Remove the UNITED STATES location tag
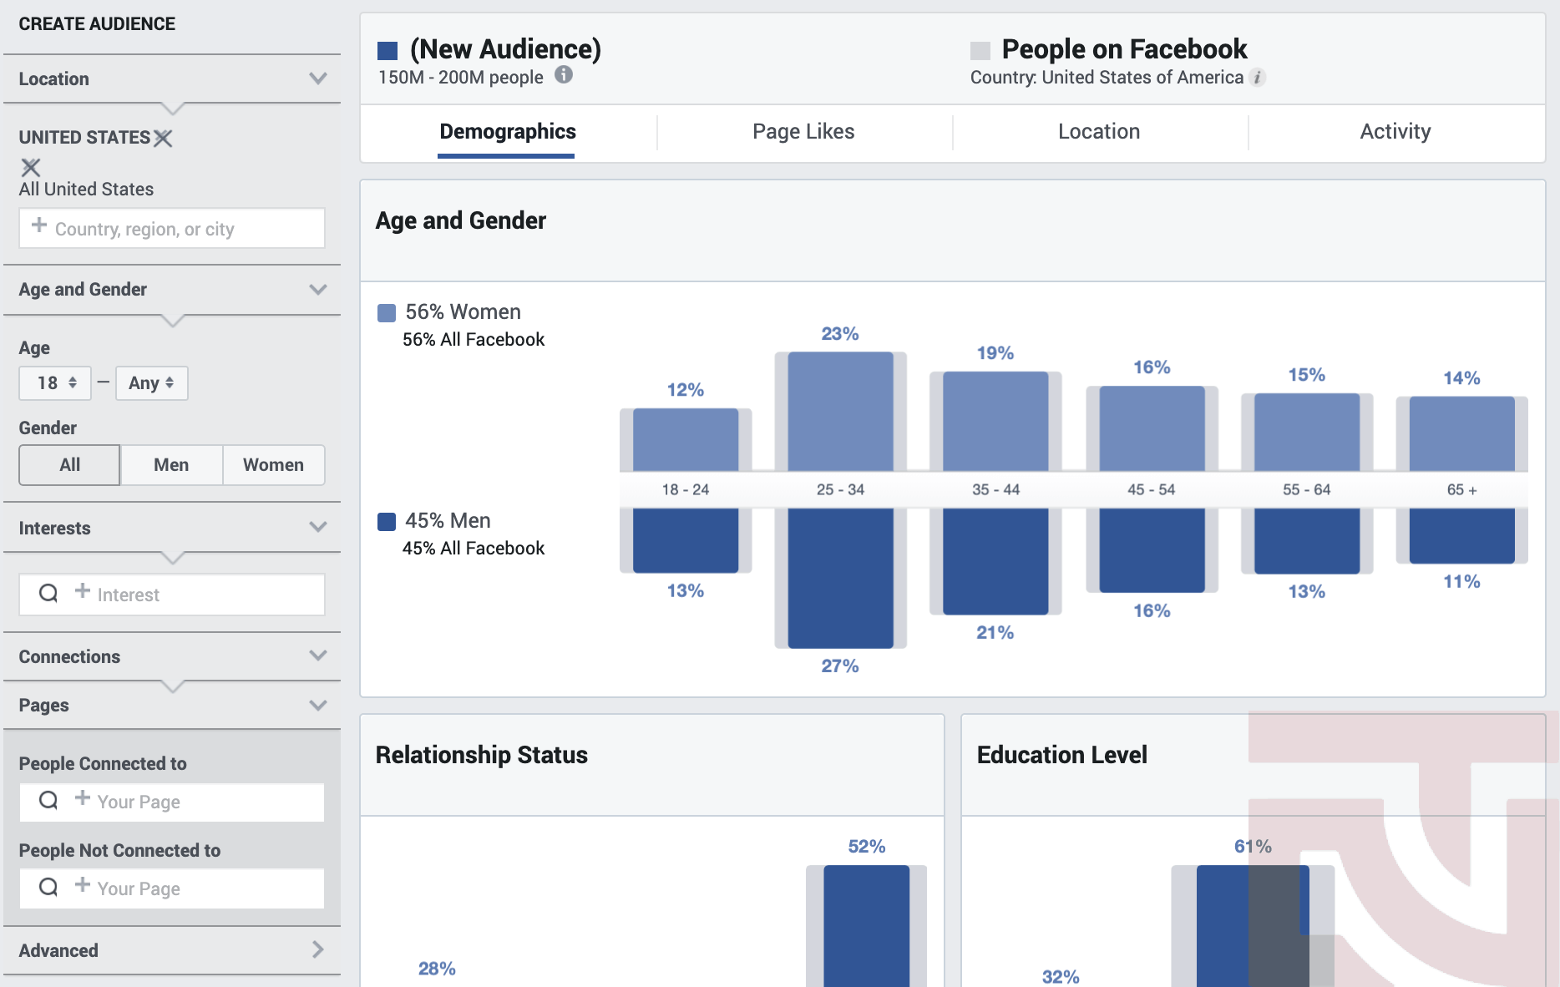The width and height of the screenshot is (1560, 987). (164, 138)
